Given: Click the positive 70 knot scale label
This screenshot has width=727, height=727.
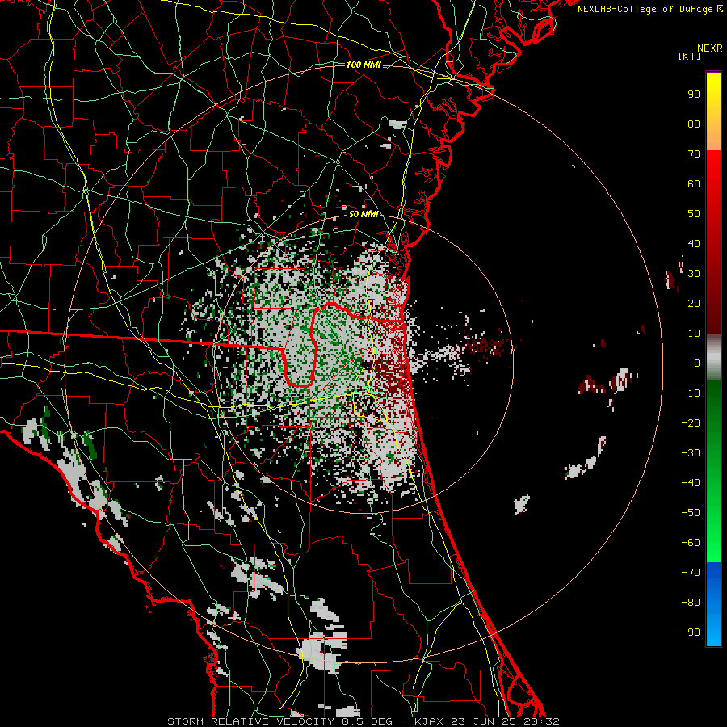Looking at the screenshot, I should coord(694,154).
